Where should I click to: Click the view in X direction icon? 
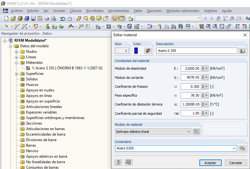coord(237,26)
